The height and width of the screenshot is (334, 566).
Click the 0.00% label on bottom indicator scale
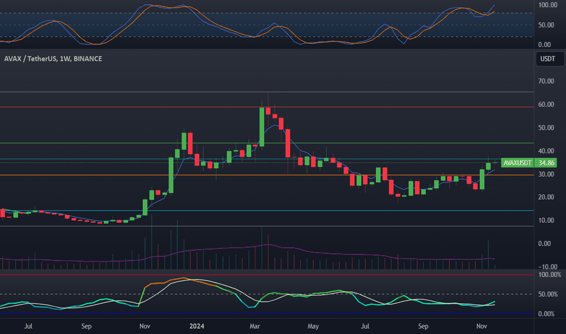pyautogui.click(x=546, y=314)
